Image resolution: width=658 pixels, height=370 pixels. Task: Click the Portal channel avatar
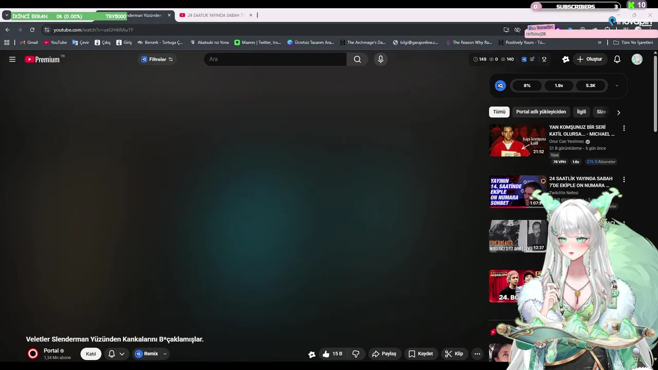33,354
